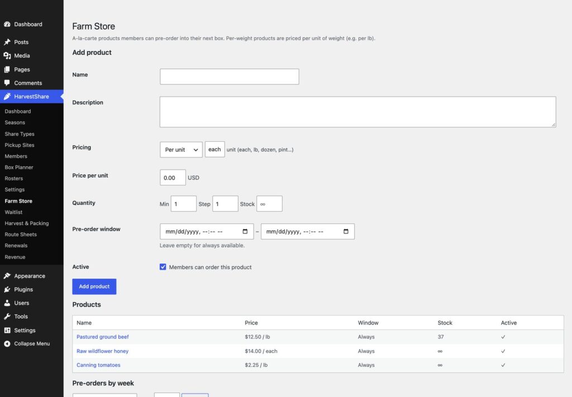The width and height of the screenshot is (572, 397).
Task: Click the Add product button
Action: 94,286
